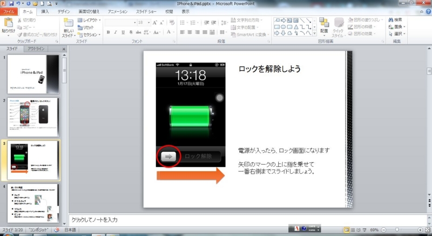This screenshot has width=432, height=236.
Task: Click the notes field クリックしてノートを入力
Action: 247,220
